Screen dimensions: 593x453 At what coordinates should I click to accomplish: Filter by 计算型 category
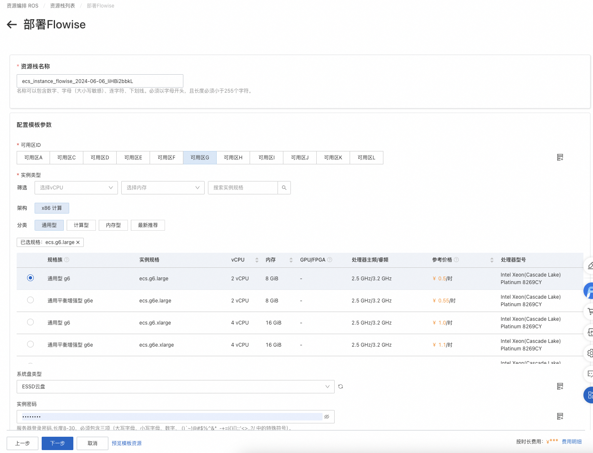81,225
